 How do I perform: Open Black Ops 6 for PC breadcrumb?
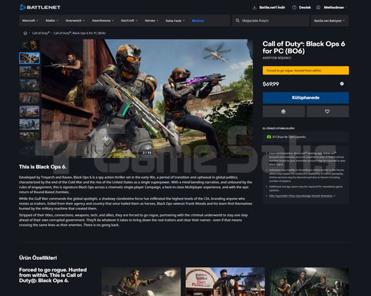point(79,33)
